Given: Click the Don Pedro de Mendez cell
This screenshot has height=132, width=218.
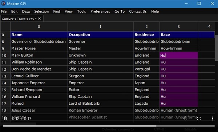Looking at the screenshot, I should 39,69.
